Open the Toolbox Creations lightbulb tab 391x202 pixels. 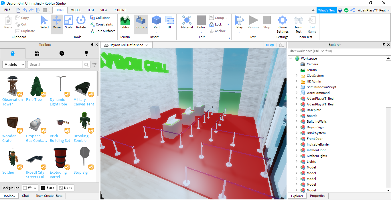(86, 53)
